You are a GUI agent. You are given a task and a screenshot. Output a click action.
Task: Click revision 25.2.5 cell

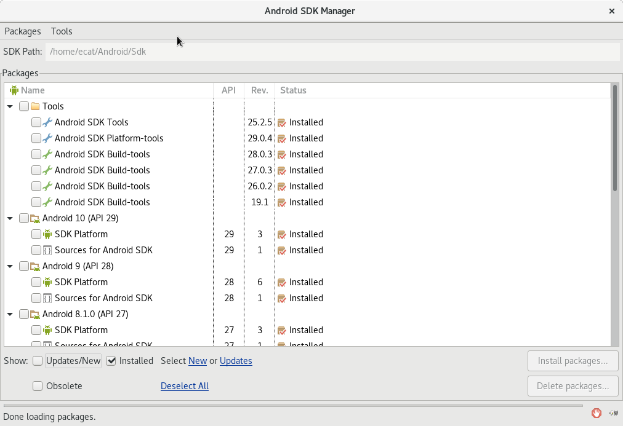(260, 122)
